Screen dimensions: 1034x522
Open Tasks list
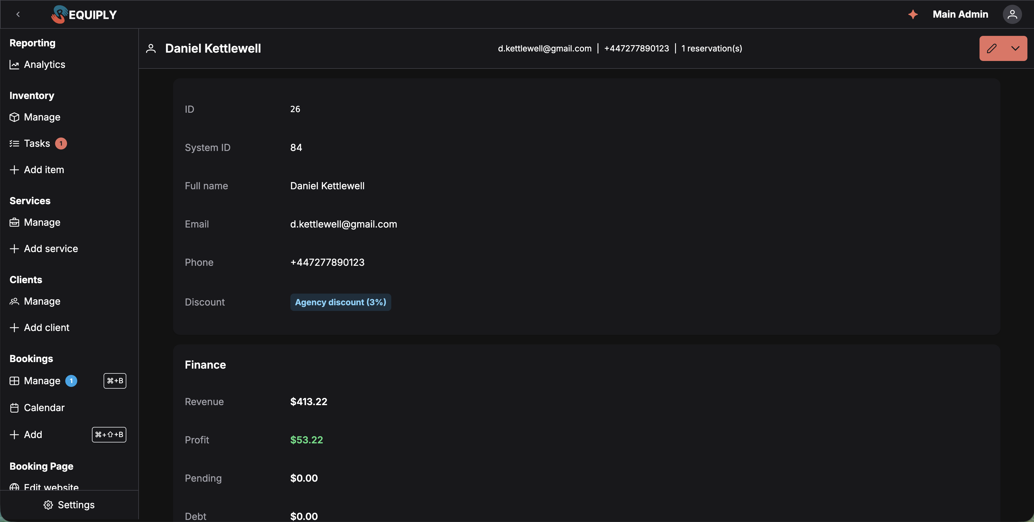point(37,144)
